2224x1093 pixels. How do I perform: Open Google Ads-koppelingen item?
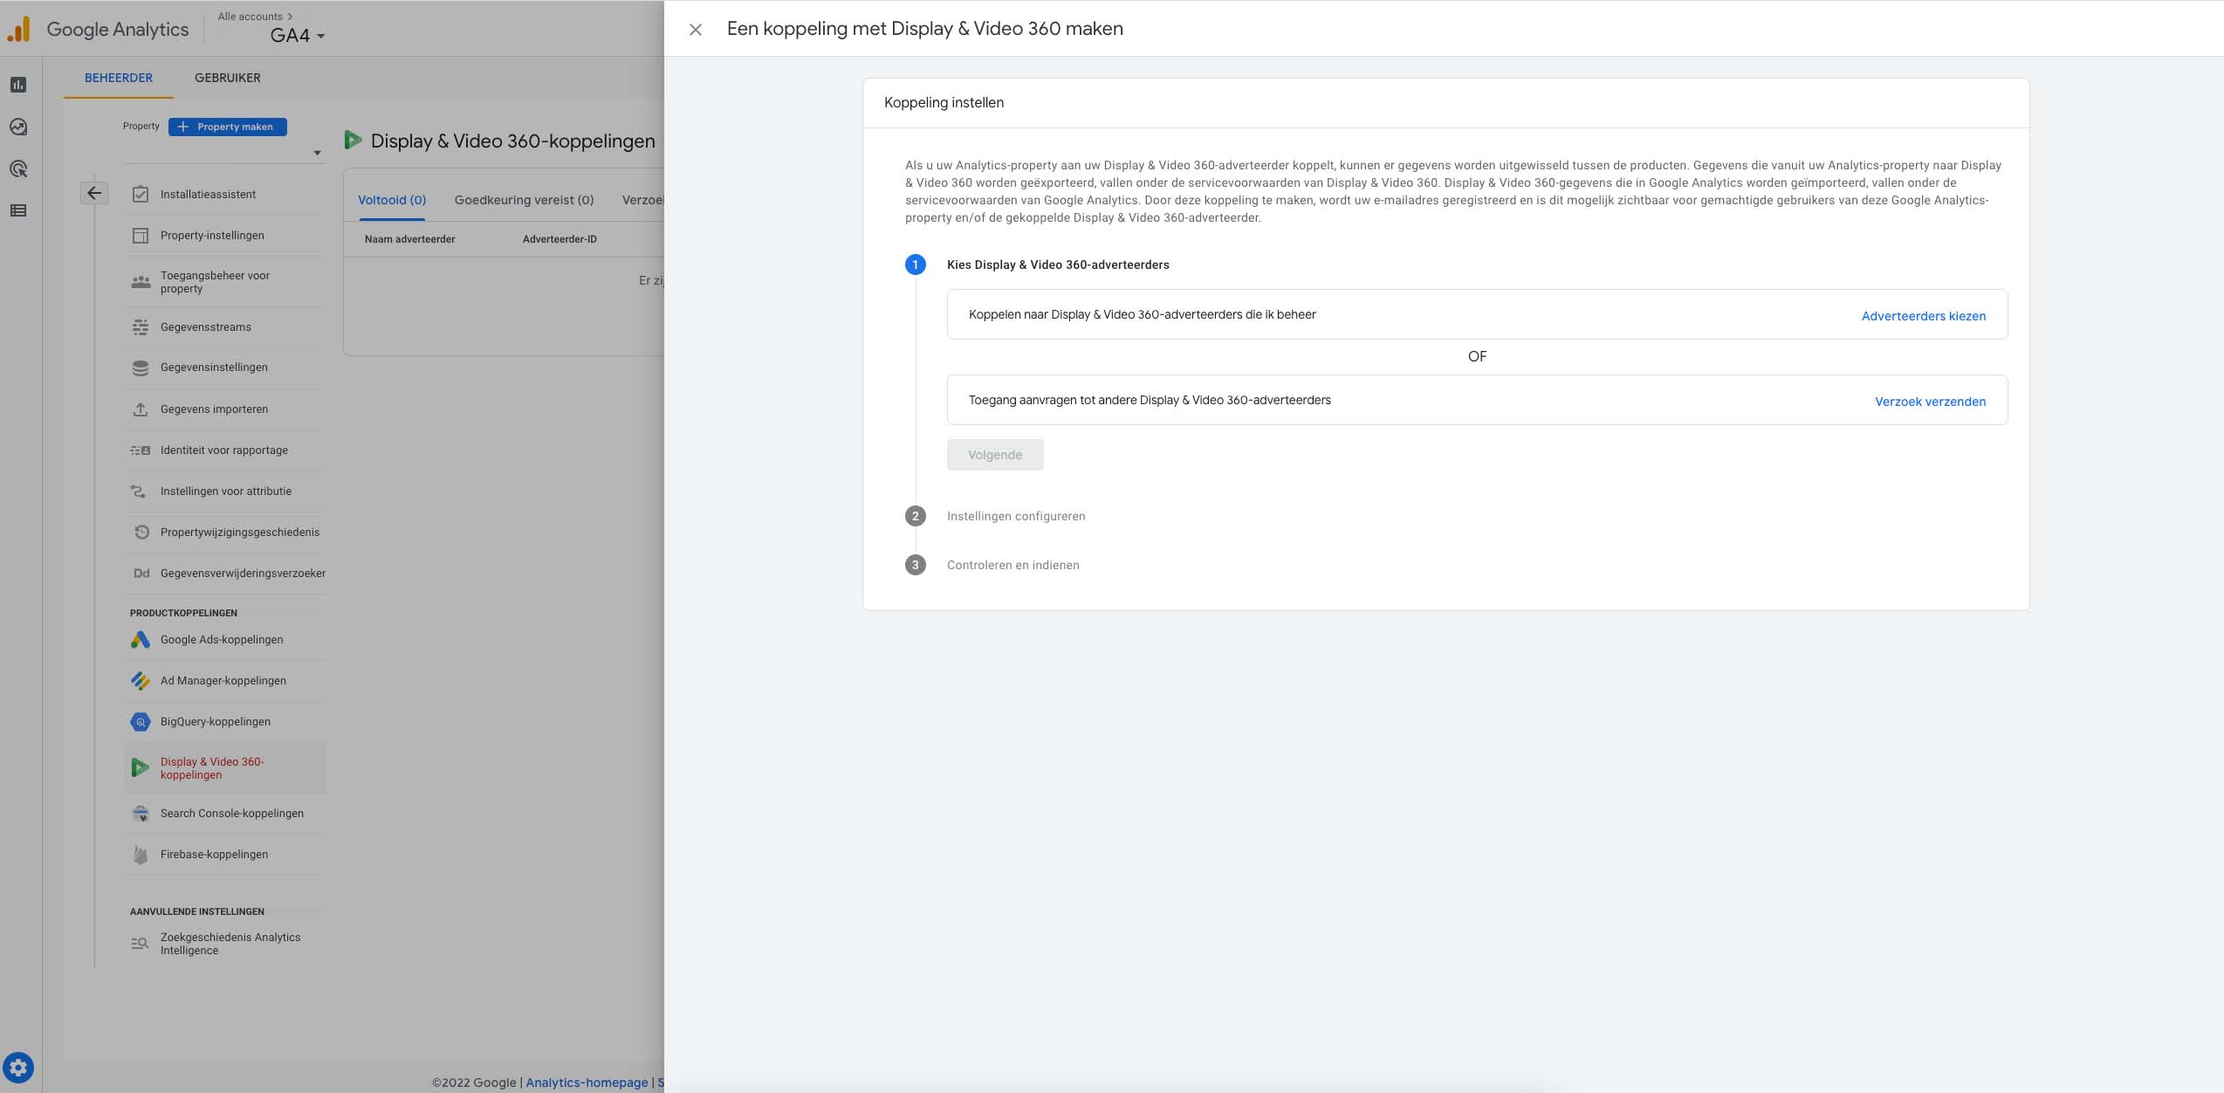pos(221,639)
